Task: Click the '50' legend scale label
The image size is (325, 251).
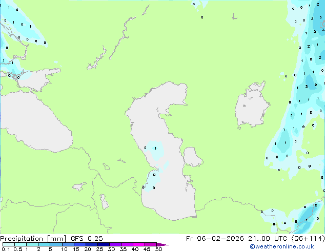Action: pyautogui.click(x=158, y=249)
